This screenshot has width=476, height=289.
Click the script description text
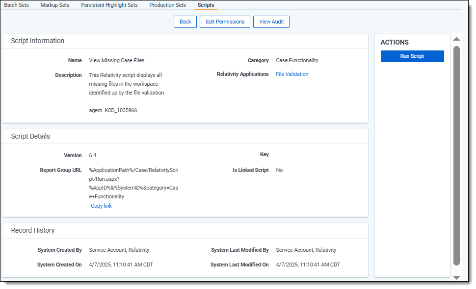click(126, 84)
